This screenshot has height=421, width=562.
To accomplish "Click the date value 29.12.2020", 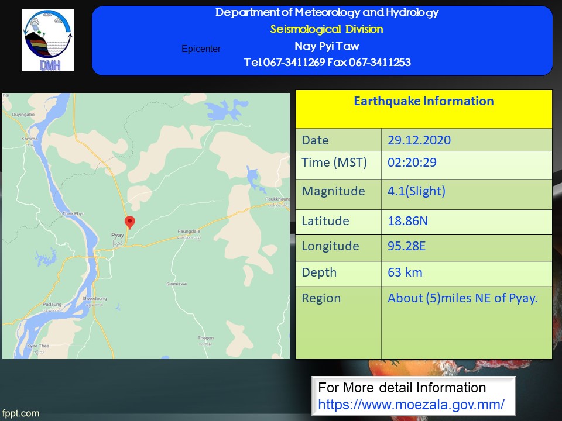I will (x=419, y=140).
